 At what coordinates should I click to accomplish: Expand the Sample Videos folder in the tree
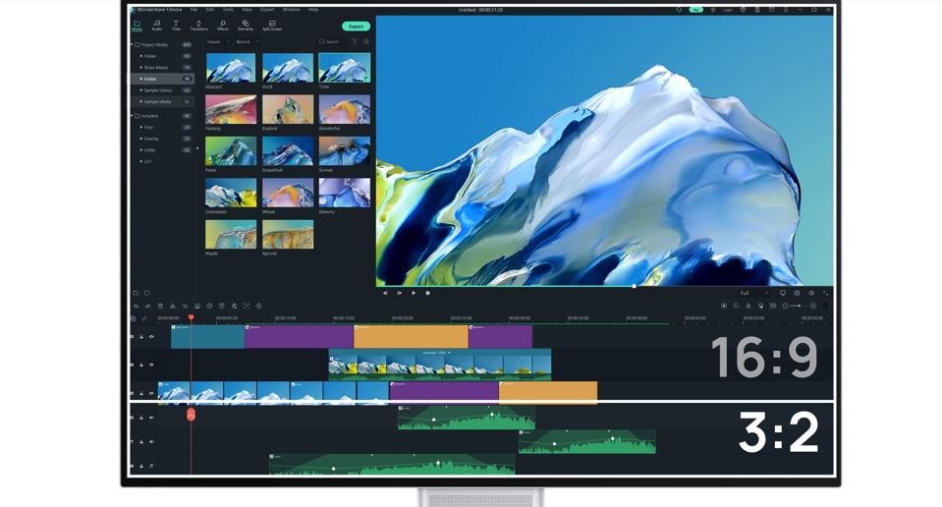coord(141,90)
